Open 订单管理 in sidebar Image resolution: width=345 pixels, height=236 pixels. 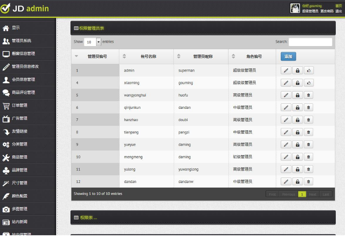pyautogui.click(x=28, y=105)
